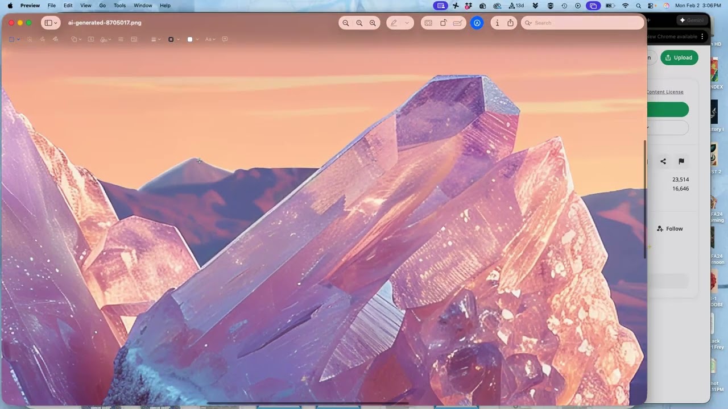This screenshot has height=409, width=728.
Task: Click the remove background toolbar icon
Action: 428,23
